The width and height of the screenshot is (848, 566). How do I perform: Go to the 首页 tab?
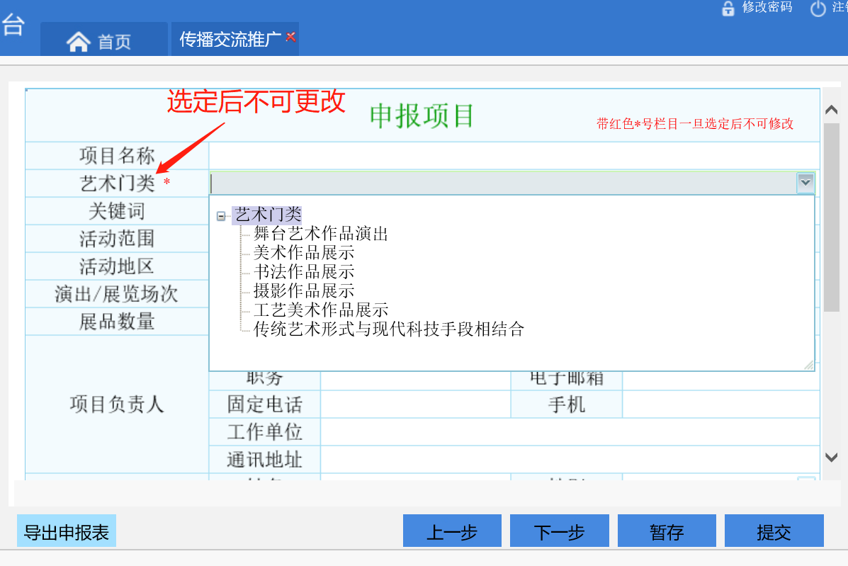click(x=113, y=42)
